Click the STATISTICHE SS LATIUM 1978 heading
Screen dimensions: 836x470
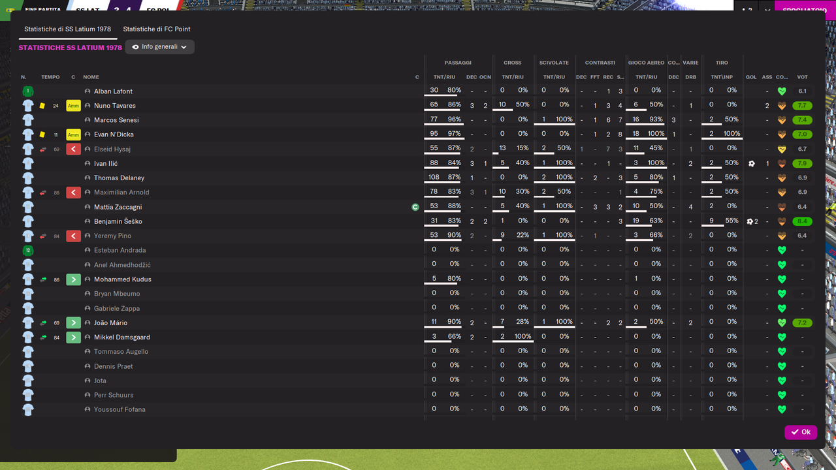pyautogui.click(x=71, y=48)
